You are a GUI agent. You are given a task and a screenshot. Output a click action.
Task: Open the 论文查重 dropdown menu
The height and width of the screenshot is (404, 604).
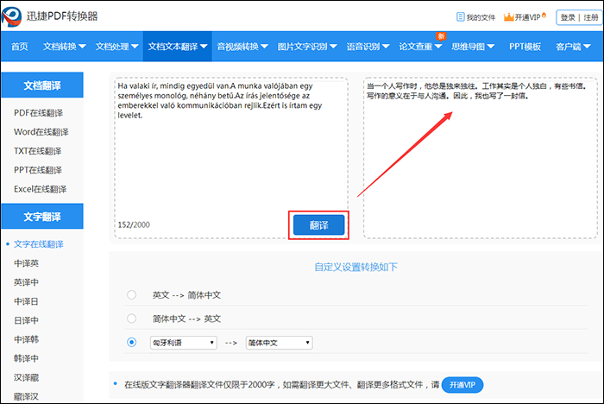coord(420,47)
